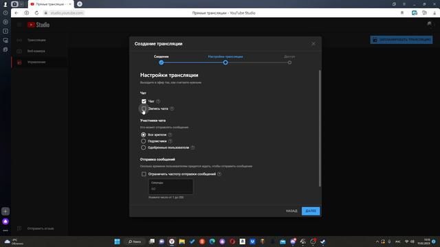This screenshot has height=247, width=440.
Task: Select the Все зрители radio button
Action: [144, 134]
